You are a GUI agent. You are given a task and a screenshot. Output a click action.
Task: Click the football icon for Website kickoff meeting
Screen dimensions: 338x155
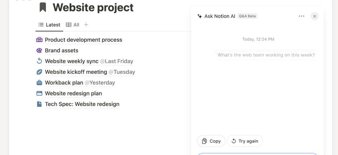39,72
